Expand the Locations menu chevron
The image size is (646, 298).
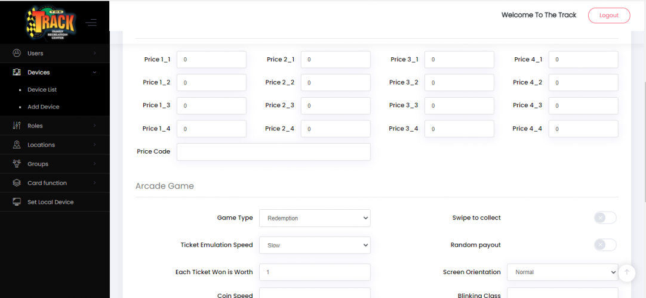pos(95,145)
